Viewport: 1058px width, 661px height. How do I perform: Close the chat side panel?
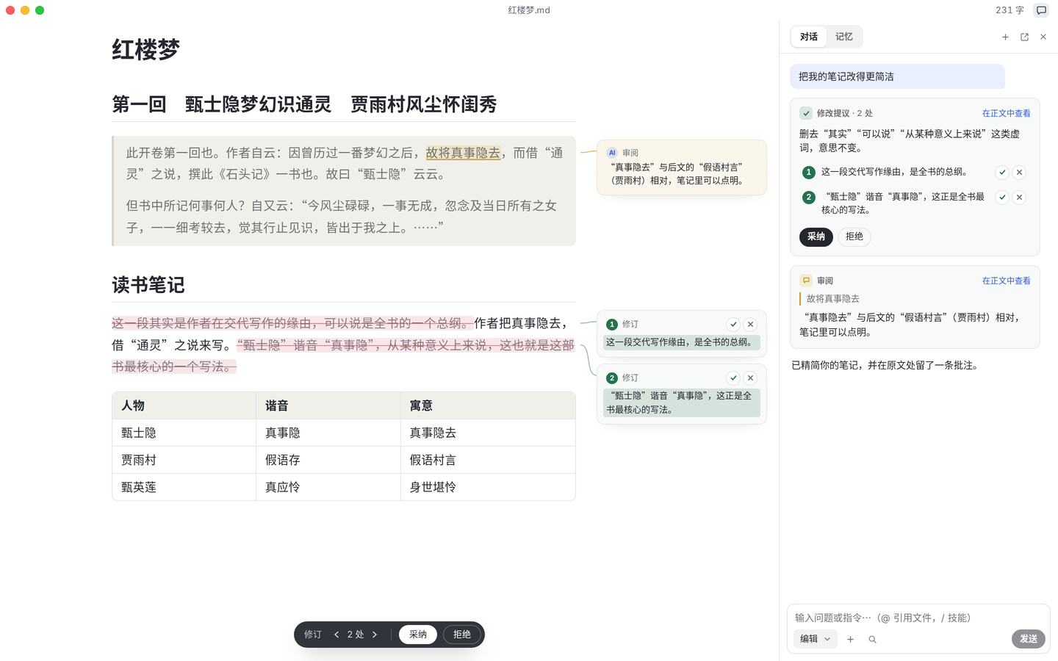coord(1043,37)
